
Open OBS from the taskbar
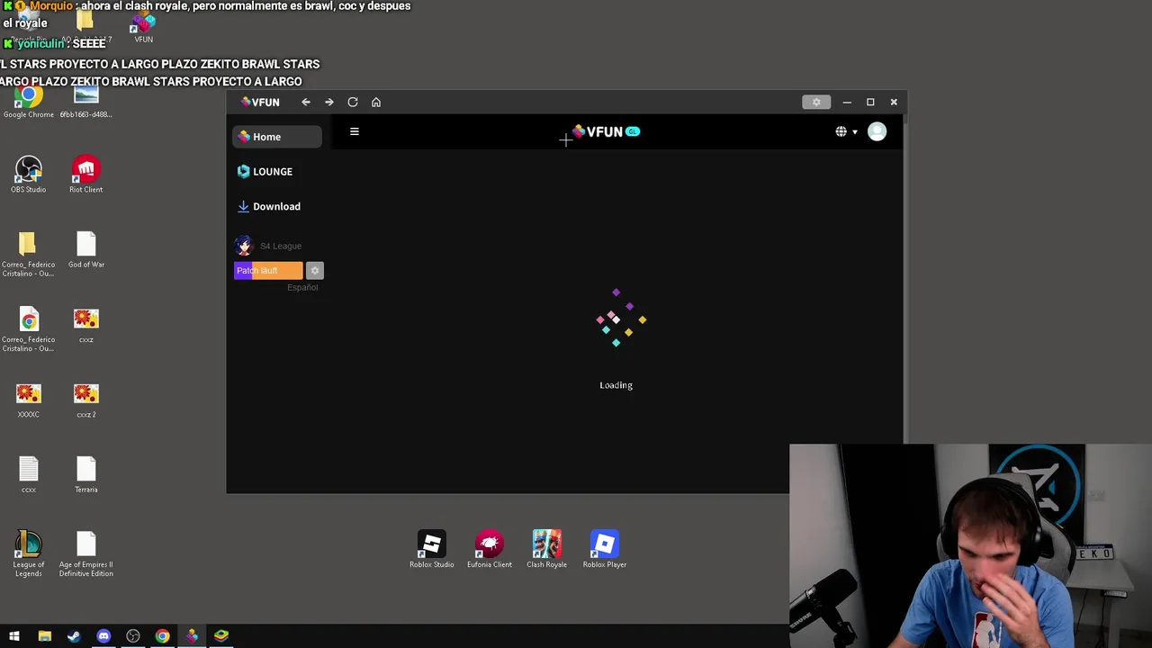click(133, 636)
